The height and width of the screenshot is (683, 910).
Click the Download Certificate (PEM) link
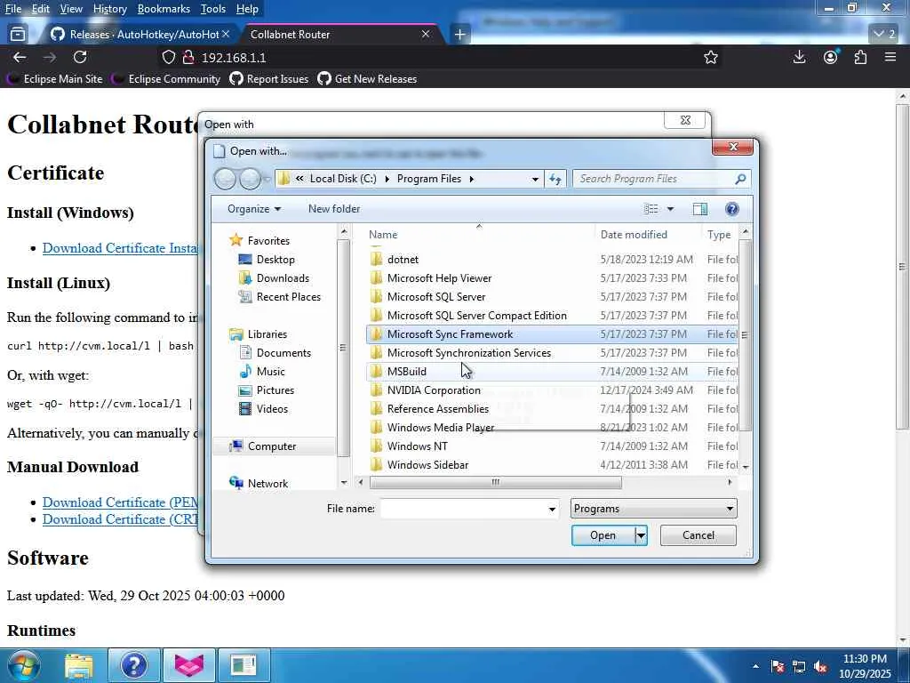(120, 502)
